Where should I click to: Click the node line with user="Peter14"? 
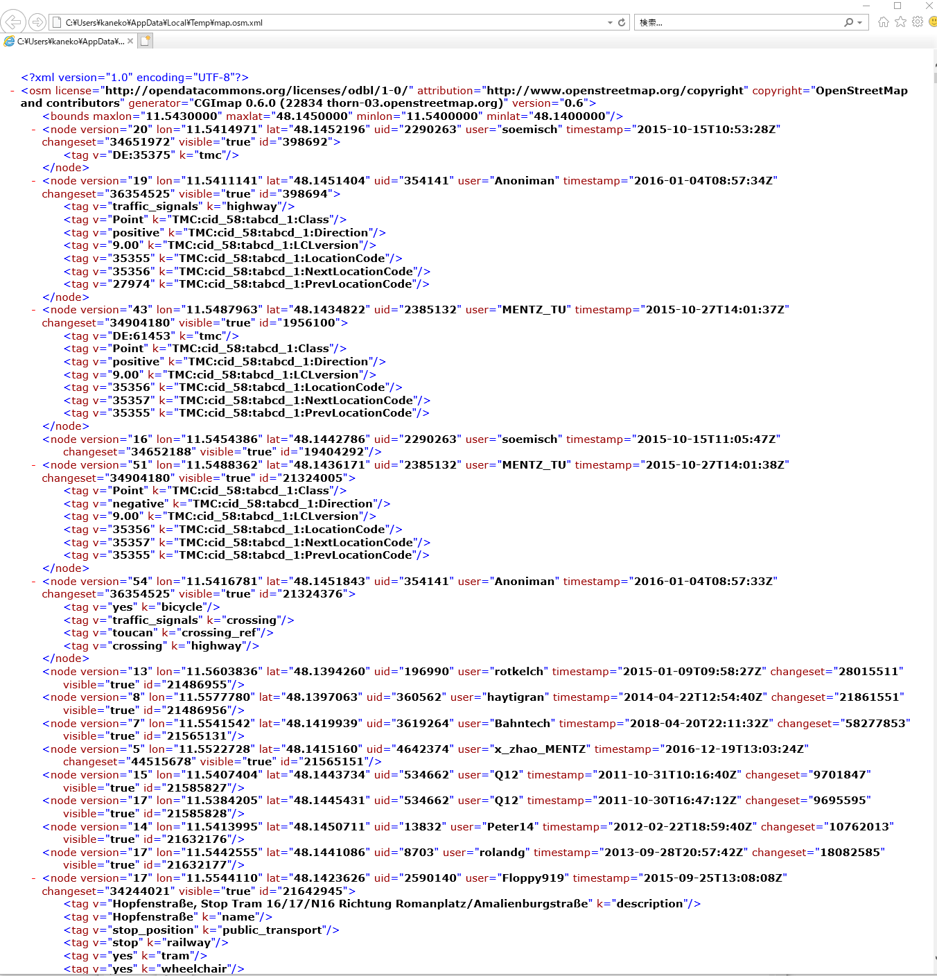click(x=468, y=833)
